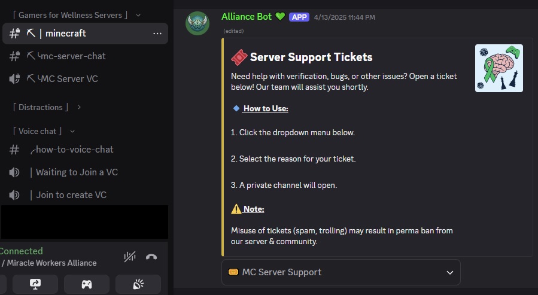Start screen share from voice controls

point(35,284)
